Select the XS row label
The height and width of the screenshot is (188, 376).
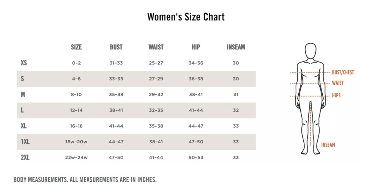[x=24, y=63]
